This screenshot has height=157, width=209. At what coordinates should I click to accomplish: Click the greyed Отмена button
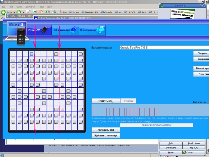coord(128,101)
